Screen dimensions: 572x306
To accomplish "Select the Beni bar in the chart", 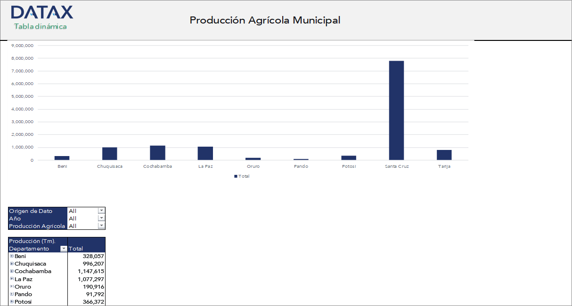I will tap(62, 157).
